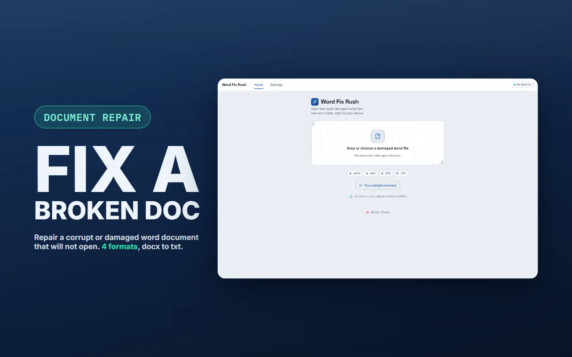Click the green "4 formats" text

pyautogui.click(x=119, y=246)
